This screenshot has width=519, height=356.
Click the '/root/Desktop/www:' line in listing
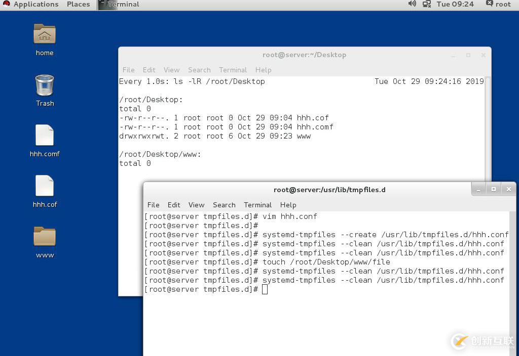160,154
